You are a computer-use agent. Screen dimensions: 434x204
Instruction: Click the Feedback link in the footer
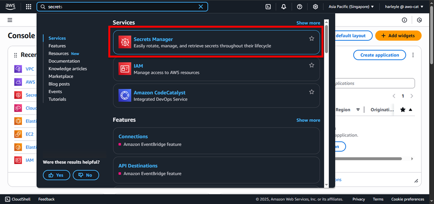click(x=46, y=199)
